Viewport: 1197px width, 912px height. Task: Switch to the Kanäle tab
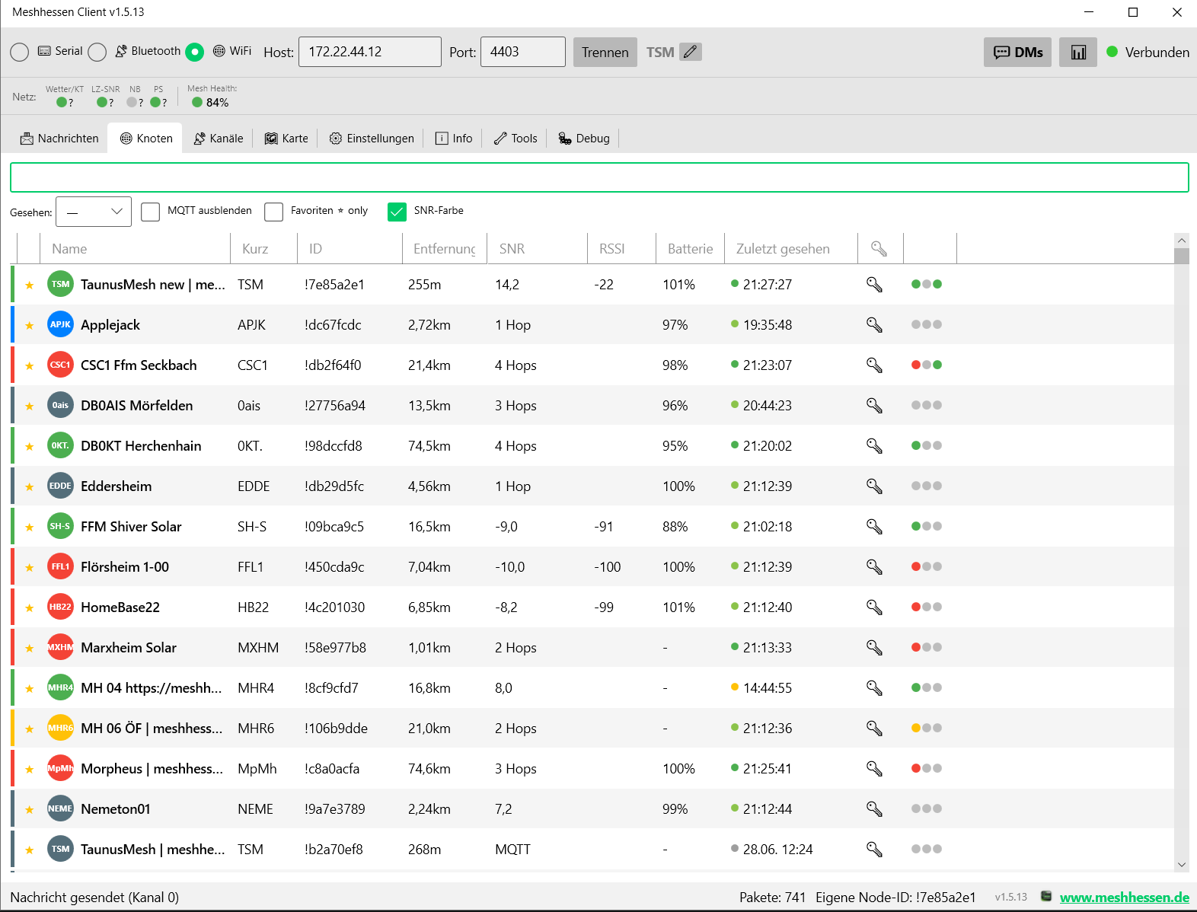coord(219,139)
